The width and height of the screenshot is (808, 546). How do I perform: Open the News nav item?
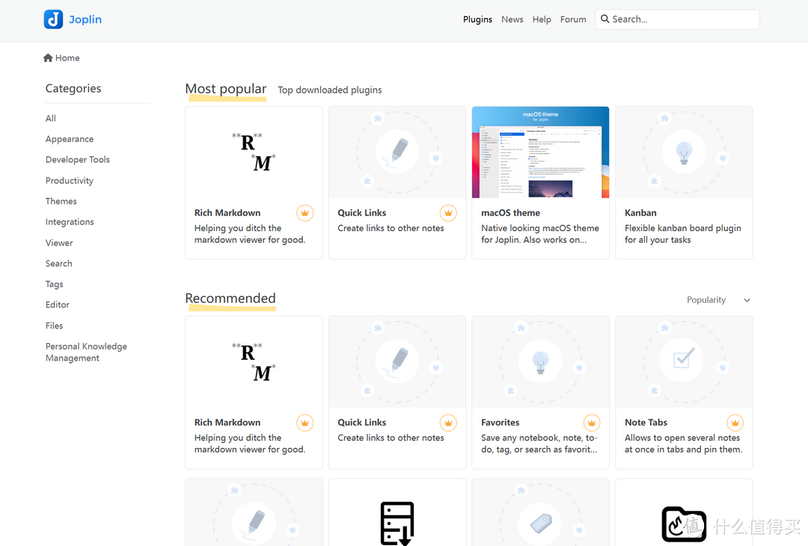[x=512, y=19]
